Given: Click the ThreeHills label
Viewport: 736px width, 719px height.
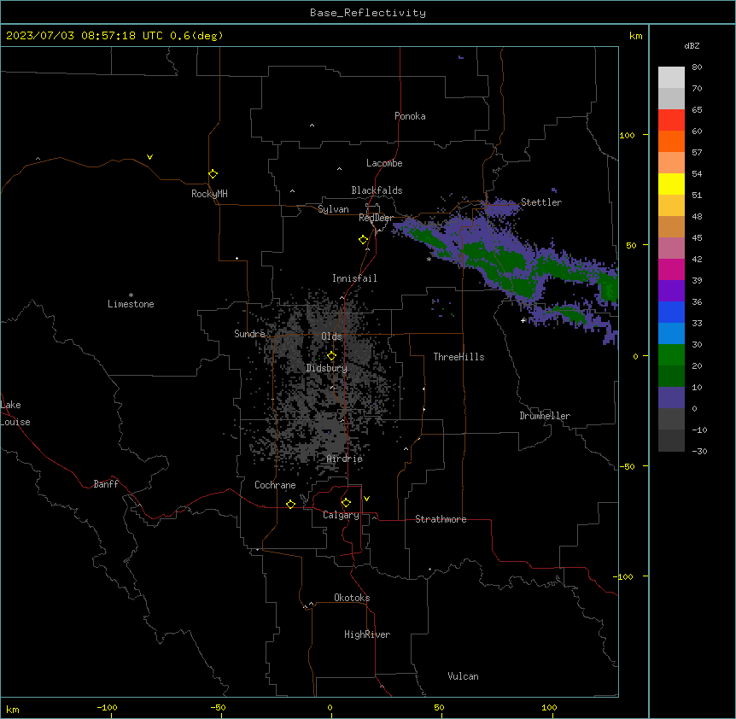Looking at the screenshot, I should pos(459,357).
